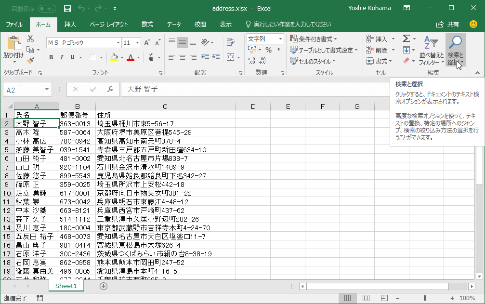Switch to 挿入 ribbon tab
Screen dimensions: 485x304
pyautogui.click(x=70, y=25)
